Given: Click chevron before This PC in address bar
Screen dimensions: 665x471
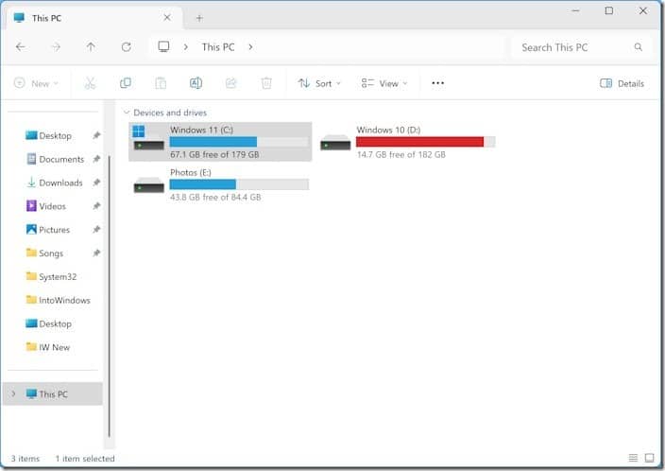Looking at the screenshot, I should (186, 47).
